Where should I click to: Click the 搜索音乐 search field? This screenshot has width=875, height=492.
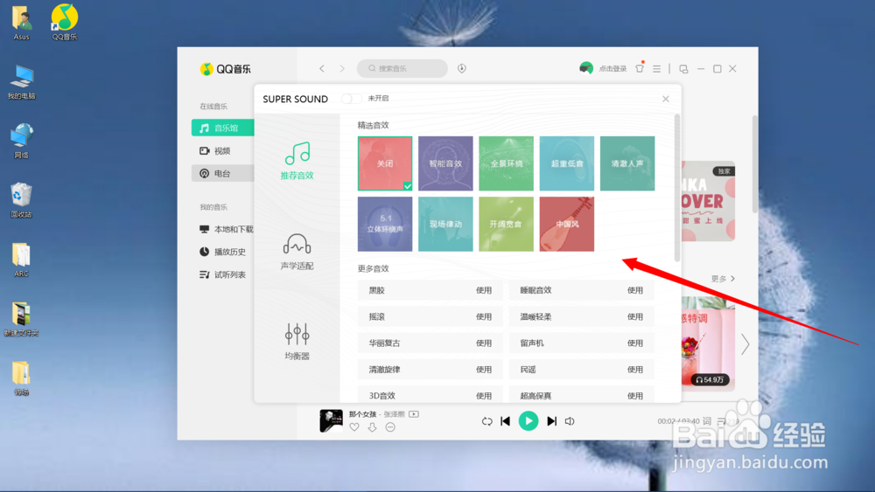(x=402, y=68)
